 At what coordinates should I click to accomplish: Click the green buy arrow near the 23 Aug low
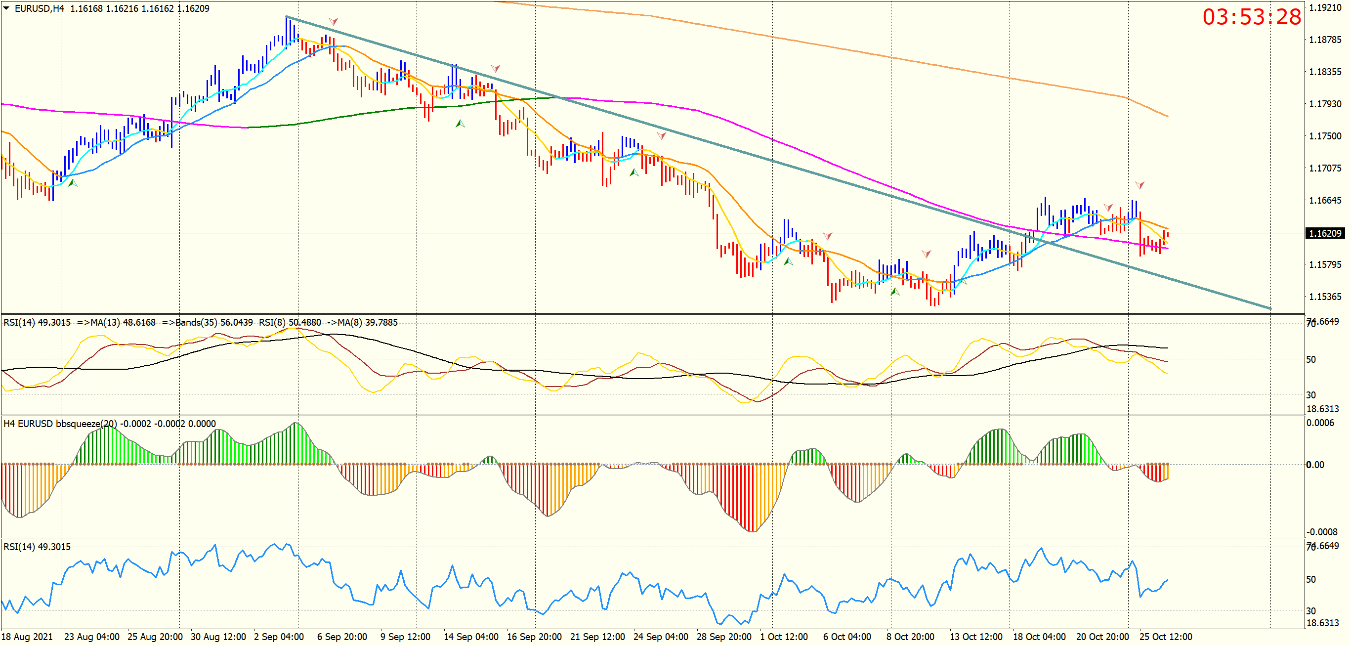pos(73,183)
